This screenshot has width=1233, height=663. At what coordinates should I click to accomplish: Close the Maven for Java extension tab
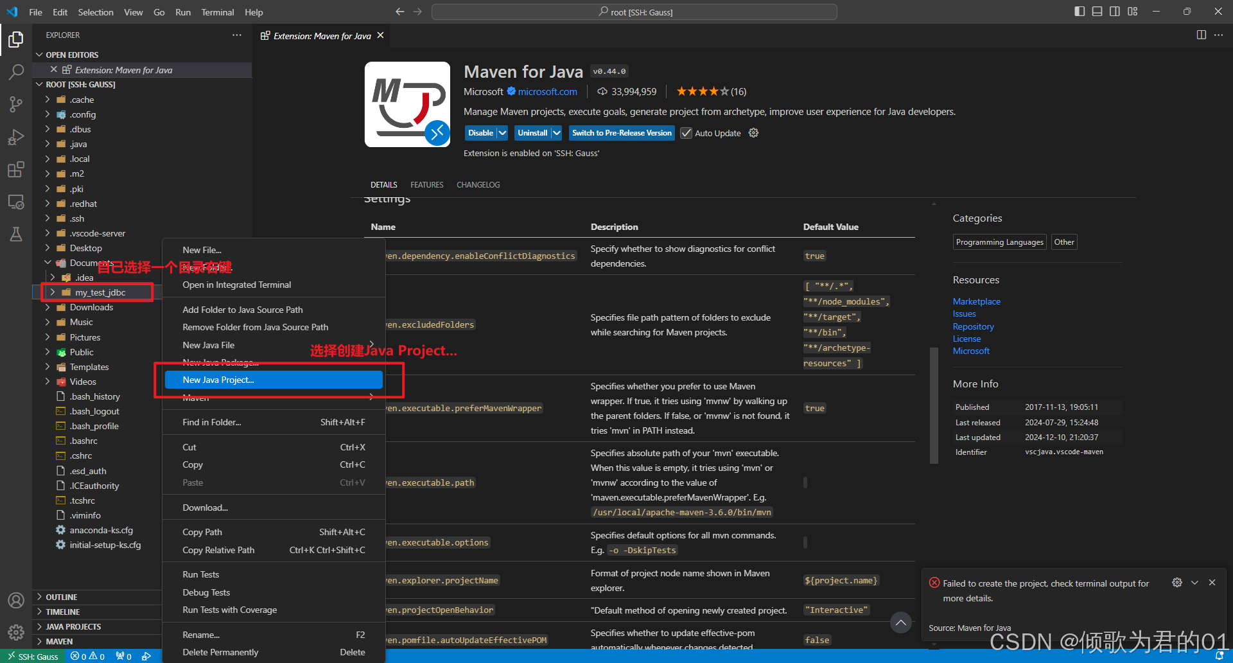click(x=381, y=35)
